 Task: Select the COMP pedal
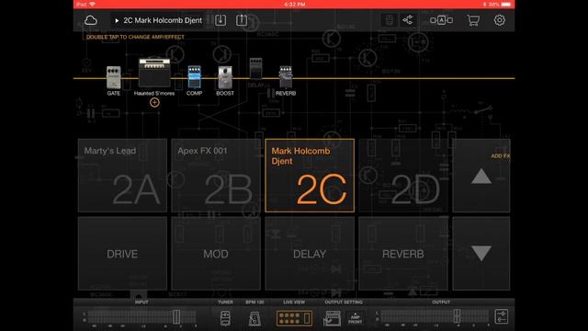tap(194, 77)
